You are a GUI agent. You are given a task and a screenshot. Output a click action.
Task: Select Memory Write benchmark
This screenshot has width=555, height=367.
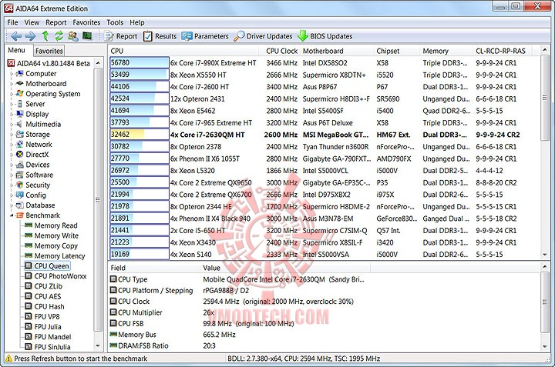pyautogui.click(x=56, y=235)
